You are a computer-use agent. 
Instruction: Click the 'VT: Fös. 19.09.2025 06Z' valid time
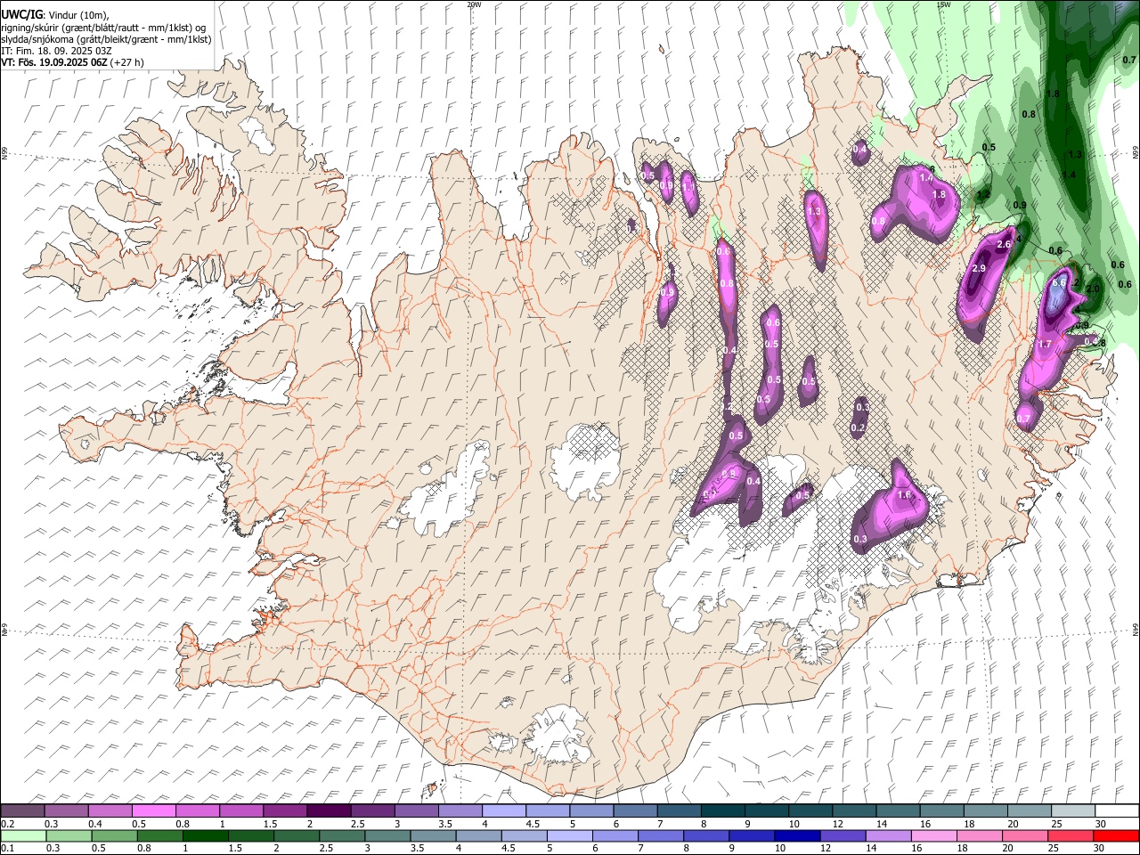coord(54,62)
